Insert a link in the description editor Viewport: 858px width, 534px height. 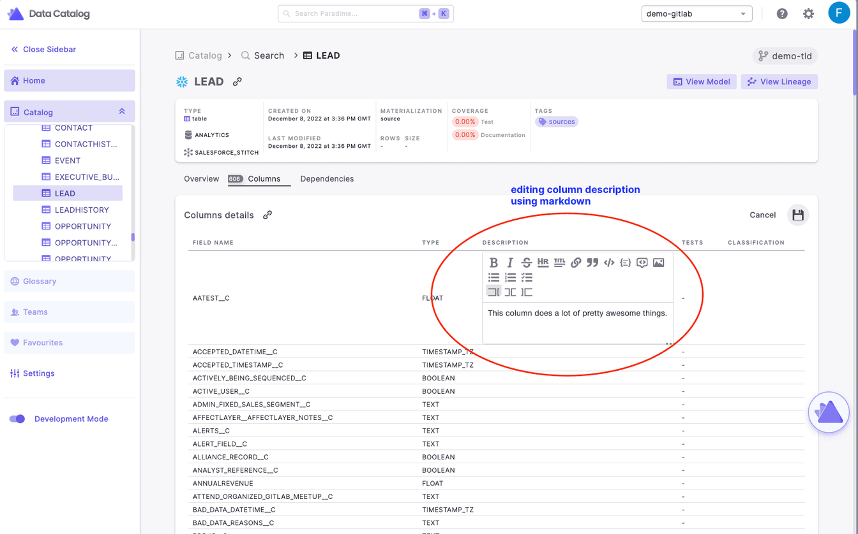[576, 263]
